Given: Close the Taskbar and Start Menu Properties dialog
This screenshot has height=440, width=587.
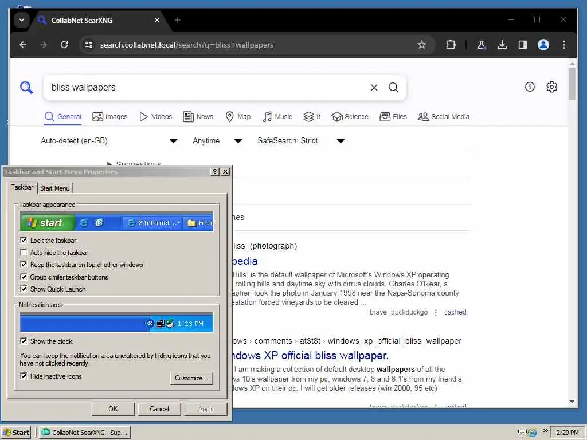Looking at the screenshot, I should [x=225, y=172].
